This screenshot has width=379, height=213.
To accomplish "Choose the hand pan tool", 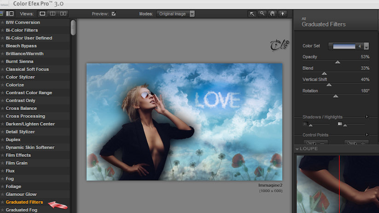I will 273,14.
